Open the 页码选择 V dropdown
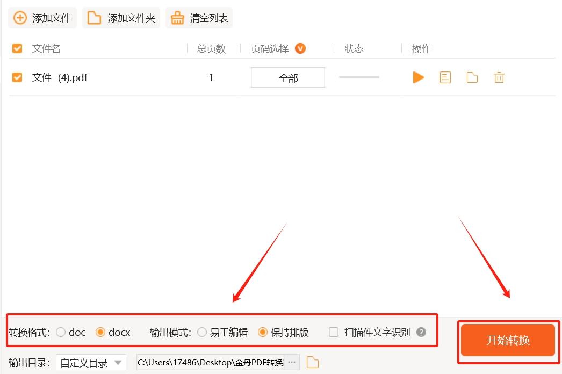Screen dimensions: 562x374 [301, 48]
